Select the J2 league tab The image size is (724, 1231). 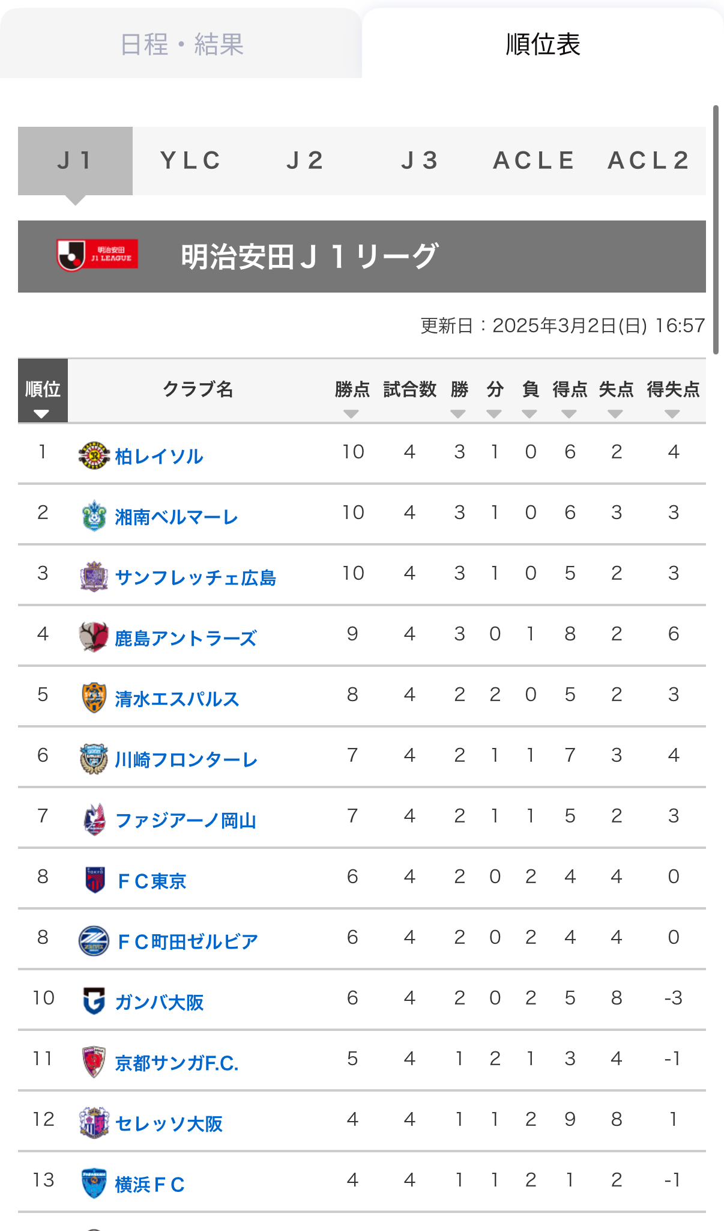tap(305, 161)
